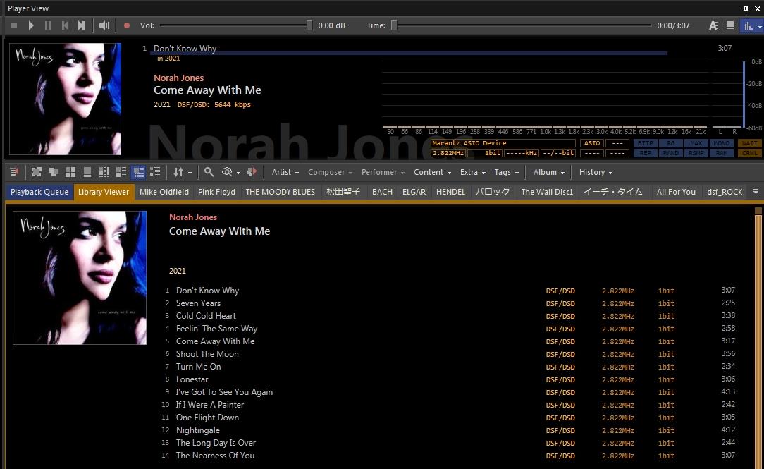Open the Mike Oldfield tab
The height and width of the screenshot is (469, 764).
tap(164, 192)
